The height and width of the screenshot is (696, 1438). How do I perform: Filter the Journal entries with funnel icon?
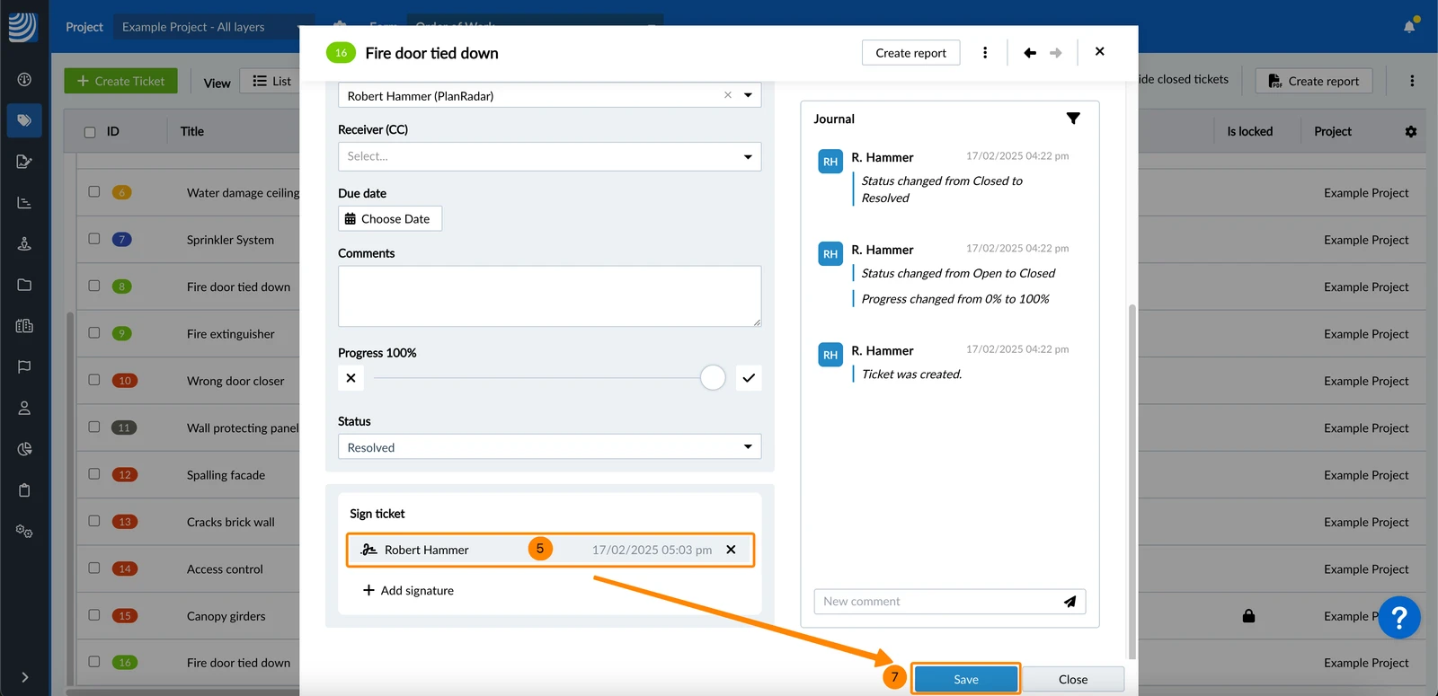click(x=1073, y=119)
